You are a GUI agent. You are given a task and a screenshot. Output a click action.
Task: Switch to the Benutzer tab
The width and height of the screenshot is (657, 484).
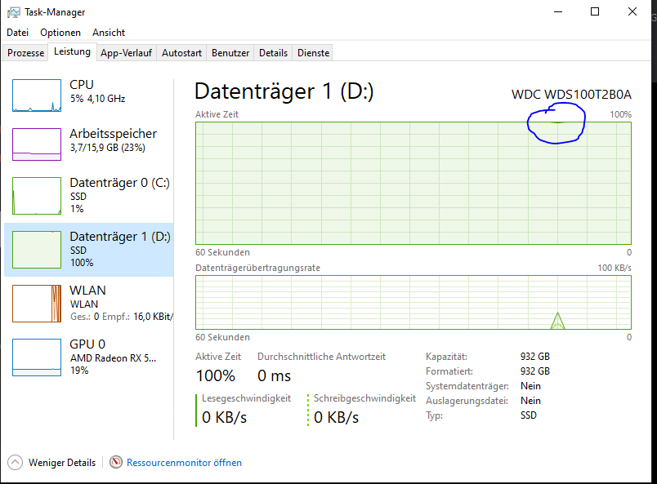point(230,53)
